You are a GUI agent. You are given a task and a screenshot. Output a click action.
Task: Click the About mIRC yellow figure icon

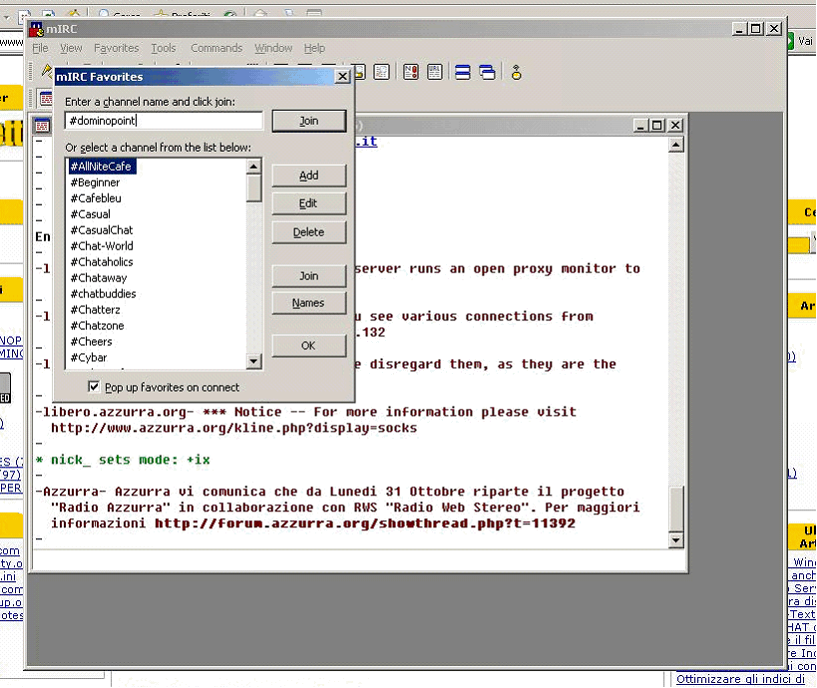pyautogui.click(x=517, y=73)
